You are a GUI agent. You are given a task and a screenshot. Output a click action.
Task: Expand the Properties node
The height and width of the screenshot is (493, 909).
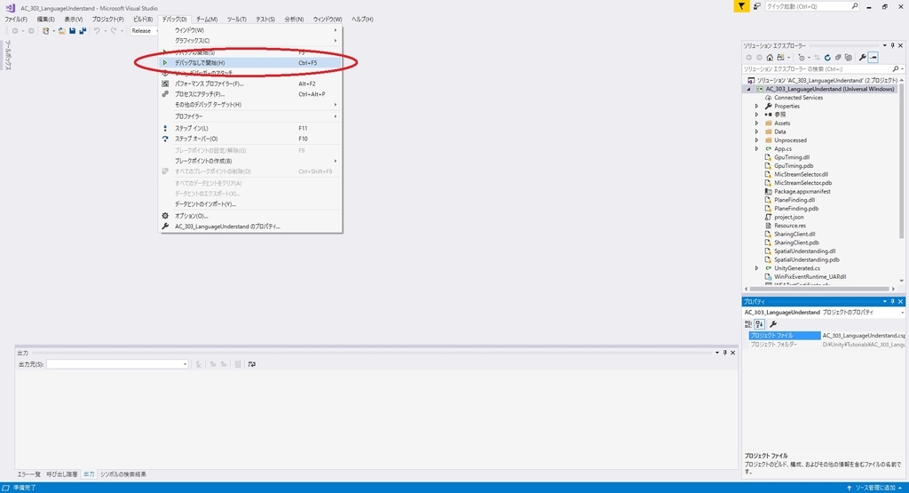pyautogui.click(x=756, y=106)
